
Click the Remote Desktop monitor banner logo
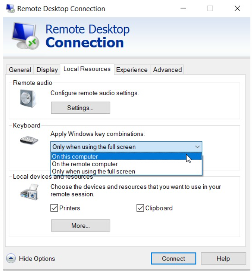[25, 36]
